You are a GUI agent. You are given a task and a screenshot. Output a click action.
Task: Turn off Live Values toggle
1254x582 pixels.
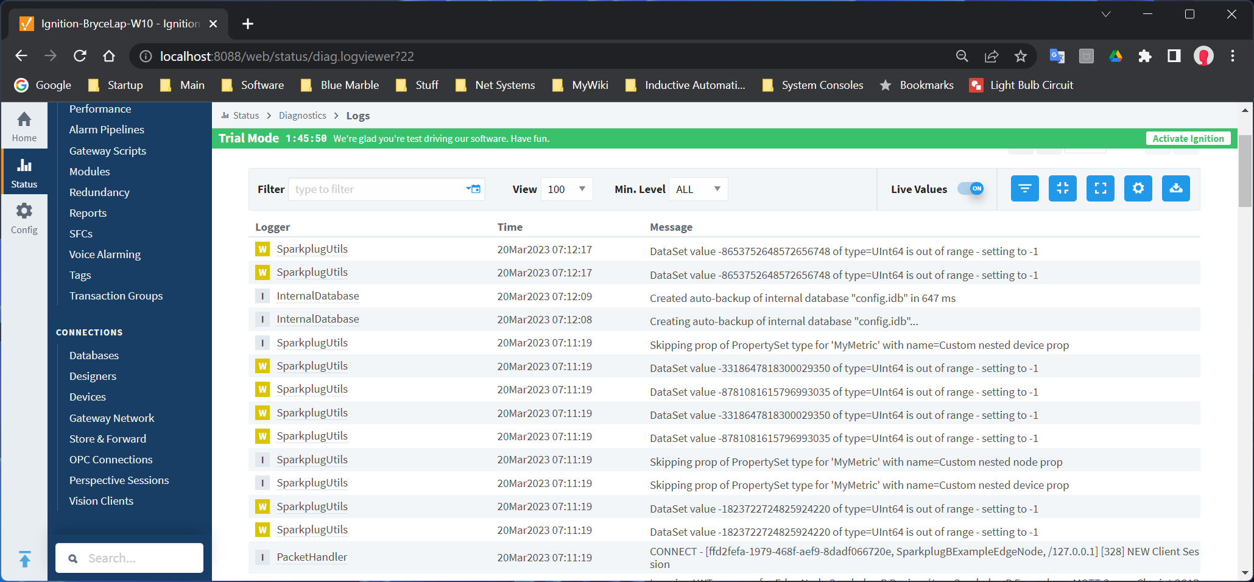click(x=971, y=189)
